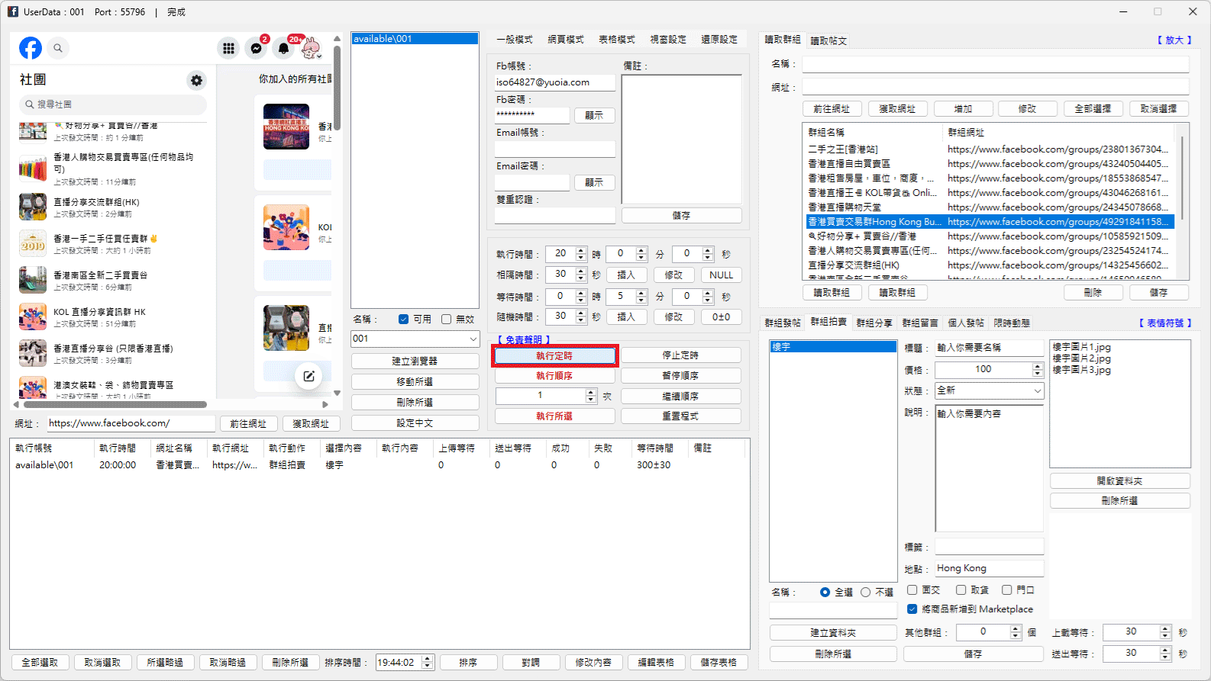This screenshot has width=1211, height=681.
Task: Click the 表情符號 link
Action: point(1165,323)
